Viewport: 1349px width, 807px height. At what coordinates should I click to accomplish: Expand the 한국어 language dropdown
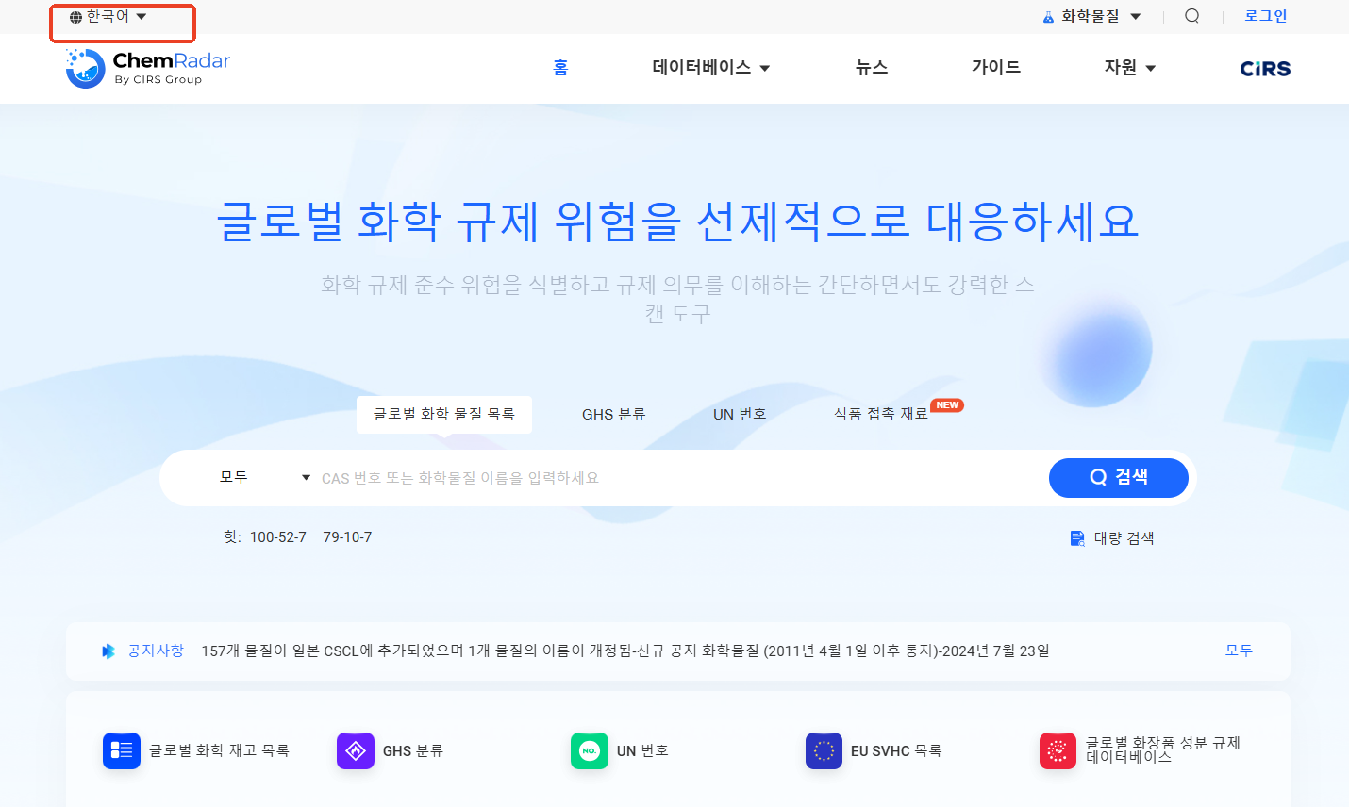pos(108,17)
